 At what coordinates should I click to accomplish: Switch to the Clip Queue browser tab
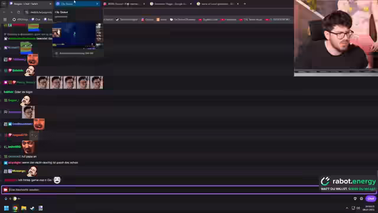[77, 4]
